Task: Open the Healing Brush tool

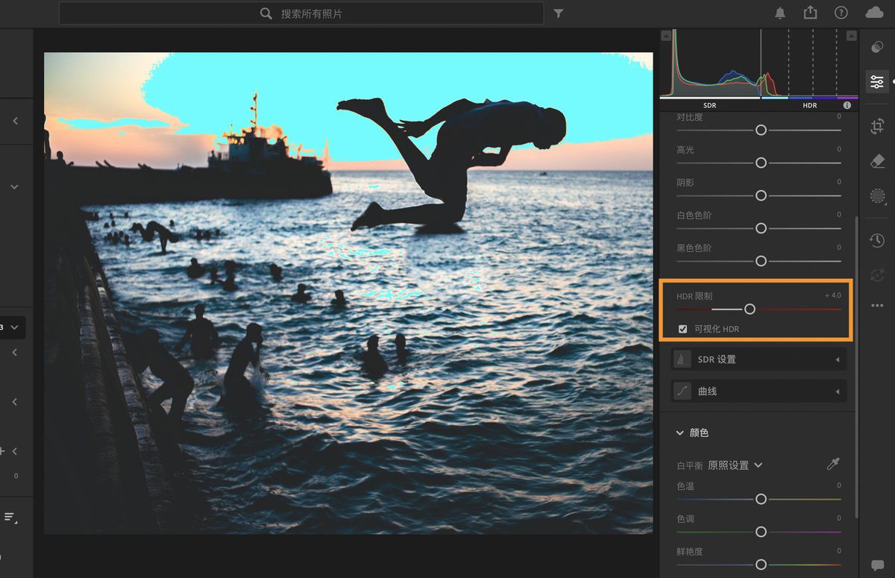Action: (x=876, y=161)
